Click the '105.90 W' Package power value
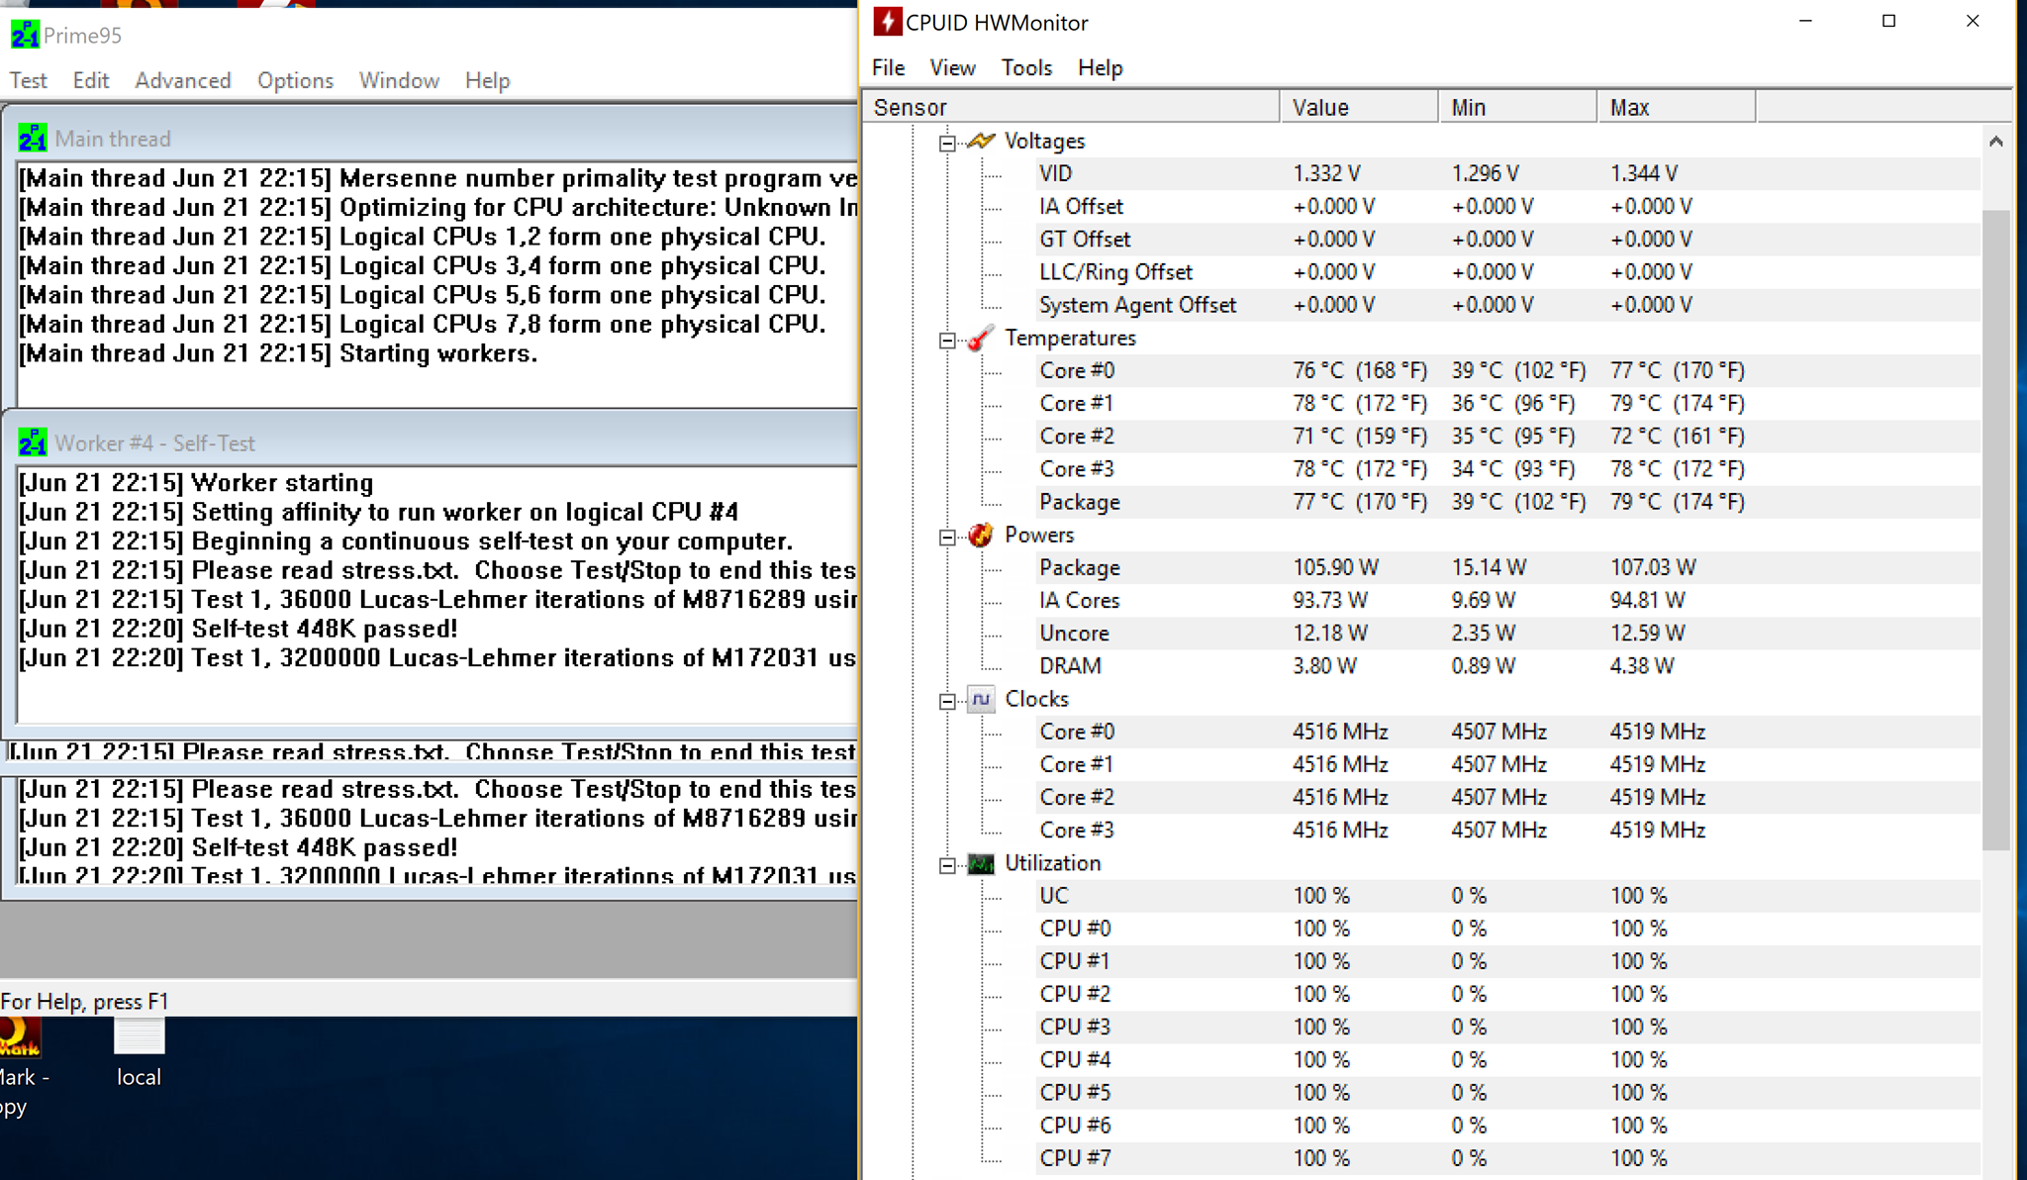This screenshot has width=2027, height=1180. point(1335,567)
